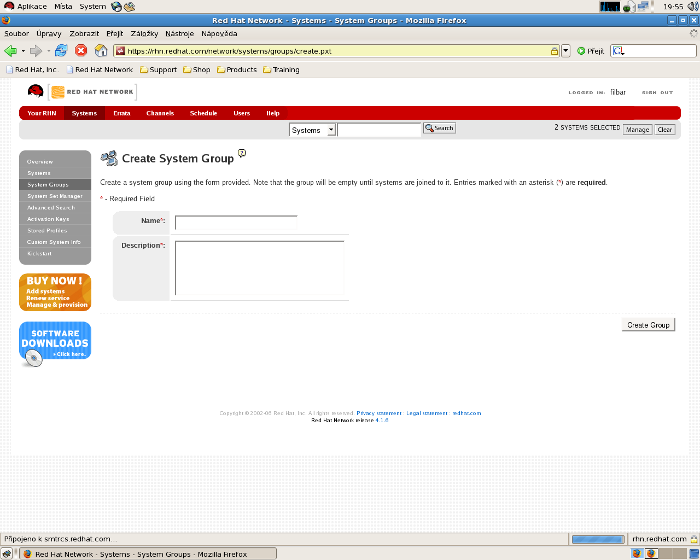Screen dimensions: 700x560
Task: Open Kickstart in sidebar
Action: (x=55, y=253)
